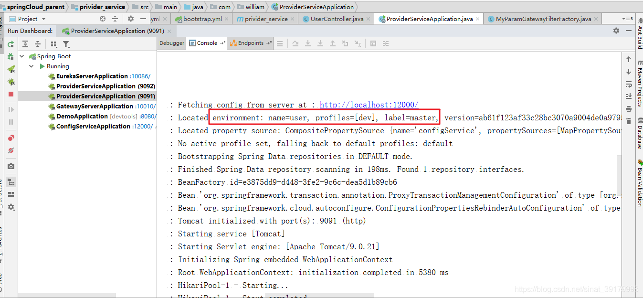Click Expand All in Run Dashboard toolbar

coord(25,44)
